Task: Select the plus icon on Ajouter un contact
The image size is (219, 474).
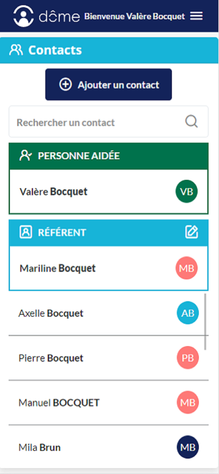Action: pos(65,85)
